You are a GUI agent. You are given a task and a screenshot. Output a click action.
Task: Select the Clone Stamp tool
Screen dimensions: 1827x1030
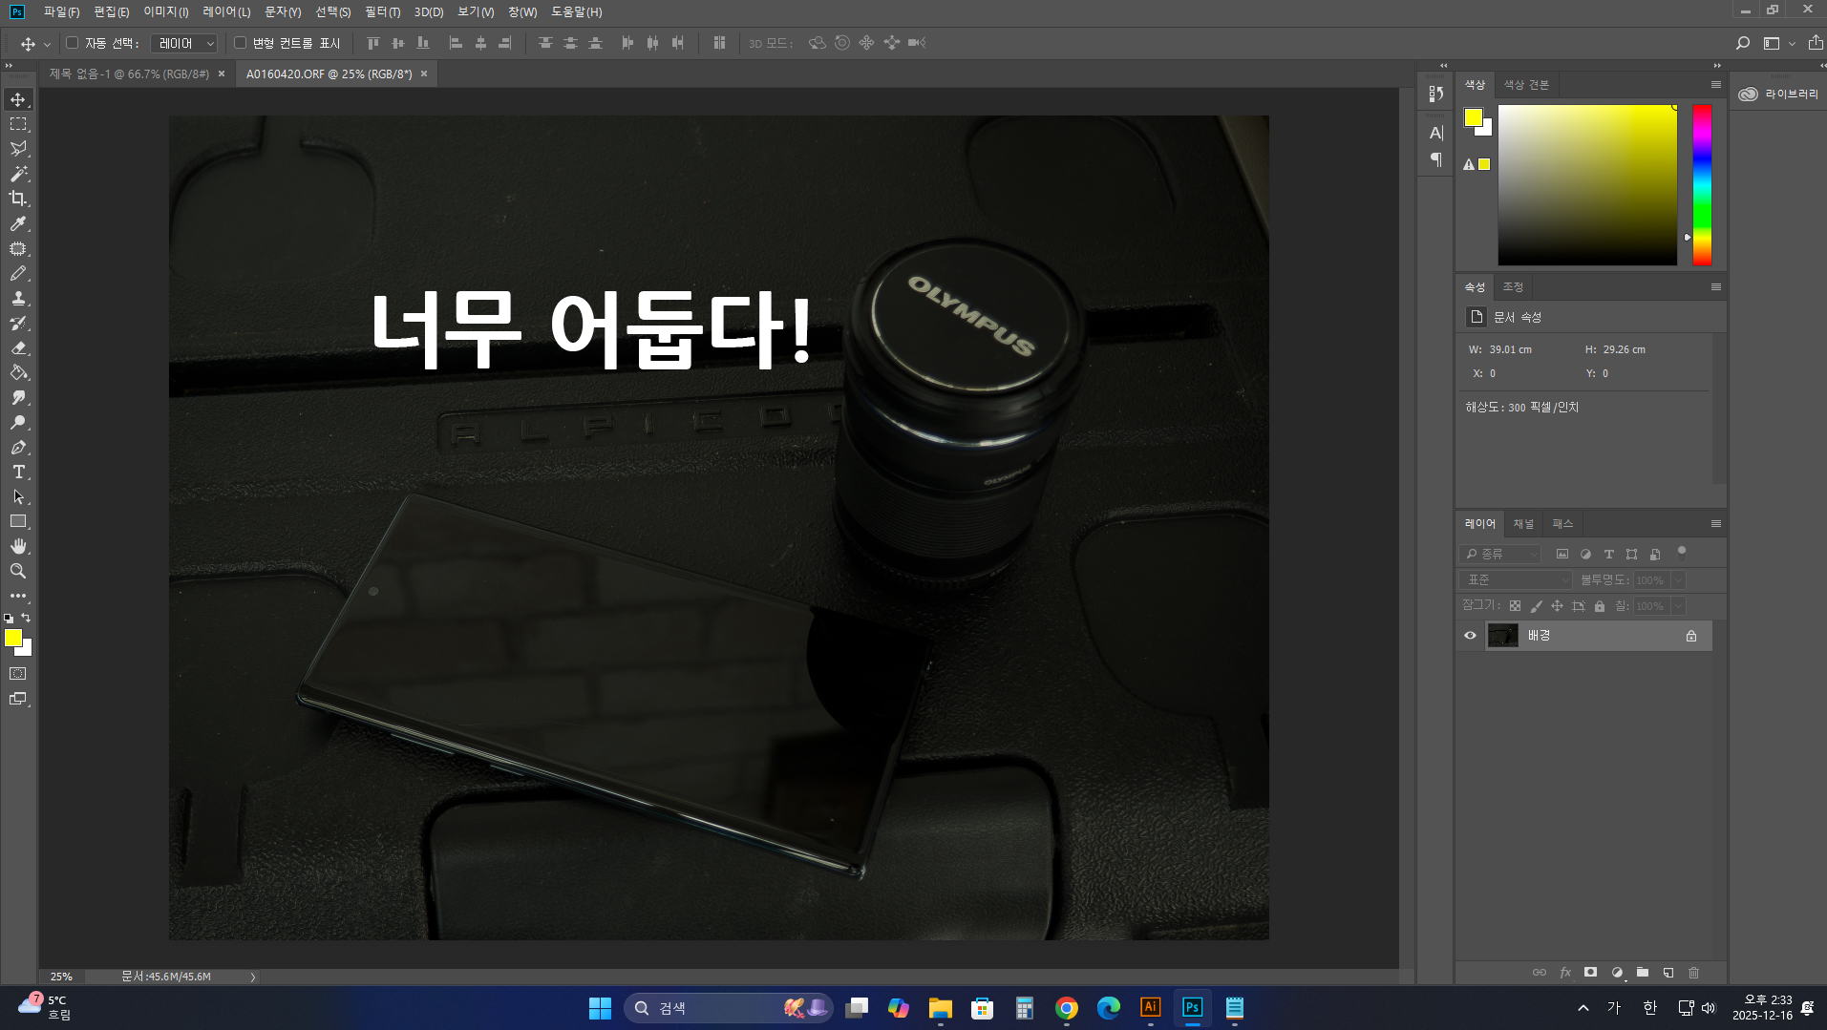coord(18,298)
